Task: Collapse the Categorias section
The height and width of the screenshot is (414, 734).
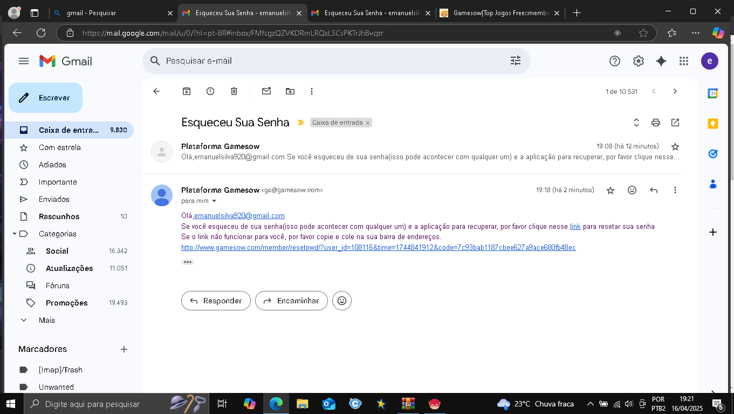Action: click(x=14, y=234)
